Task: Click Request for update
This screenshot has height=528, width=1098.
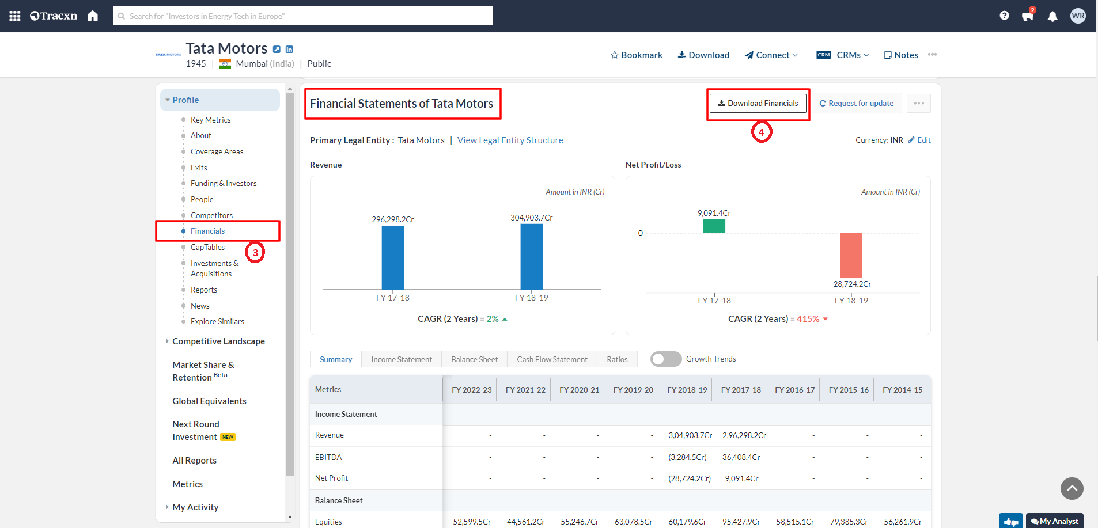Action: (x=857, y=103)
